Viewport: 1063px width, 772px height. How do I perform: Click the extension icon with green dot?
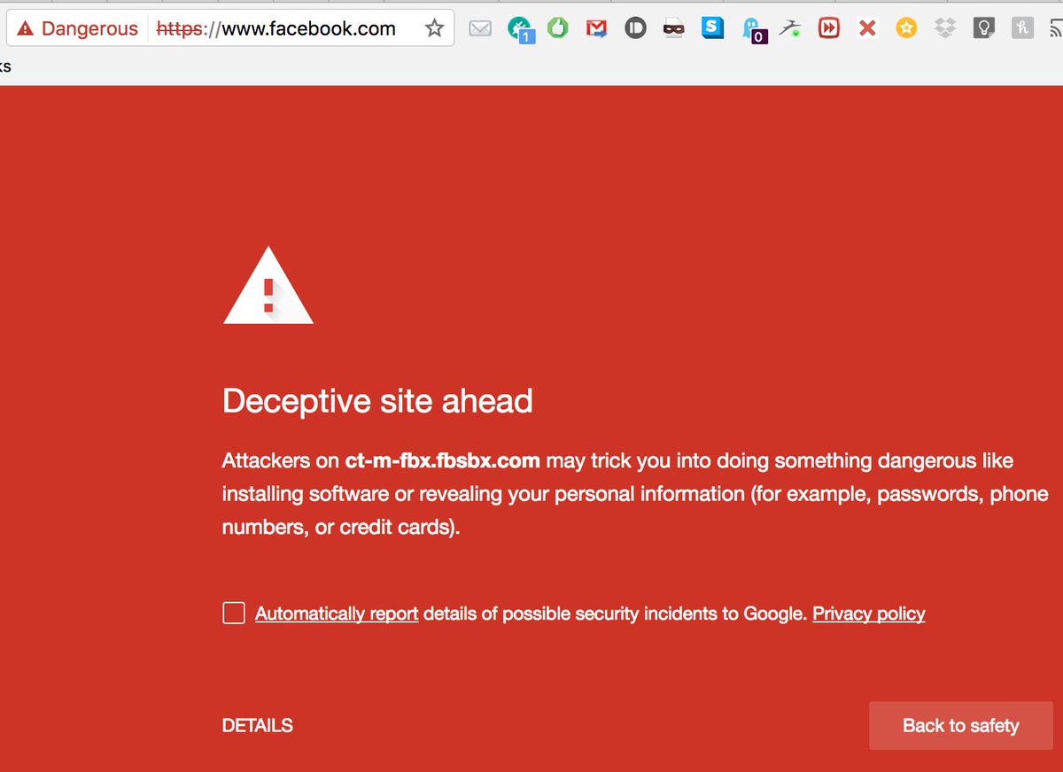click(x=790, y=29)
